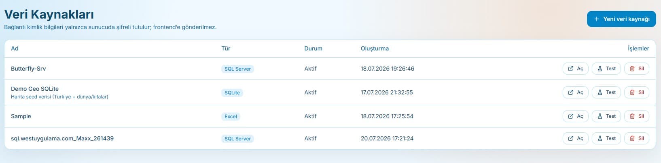This screenshot has height=163, width=661.
Task: Click the Excel type badge
Action: point(231,117)
